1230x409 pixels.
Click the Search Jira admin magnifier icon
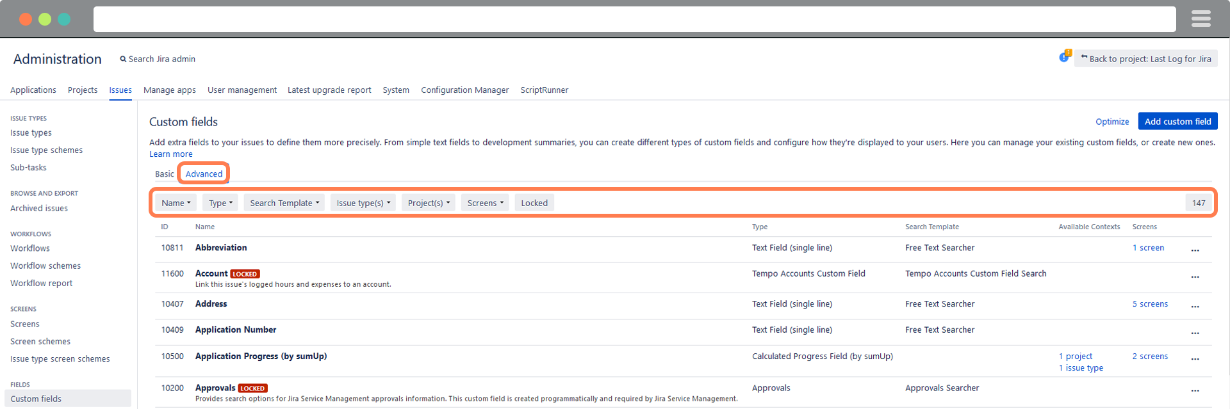(123, 59)
